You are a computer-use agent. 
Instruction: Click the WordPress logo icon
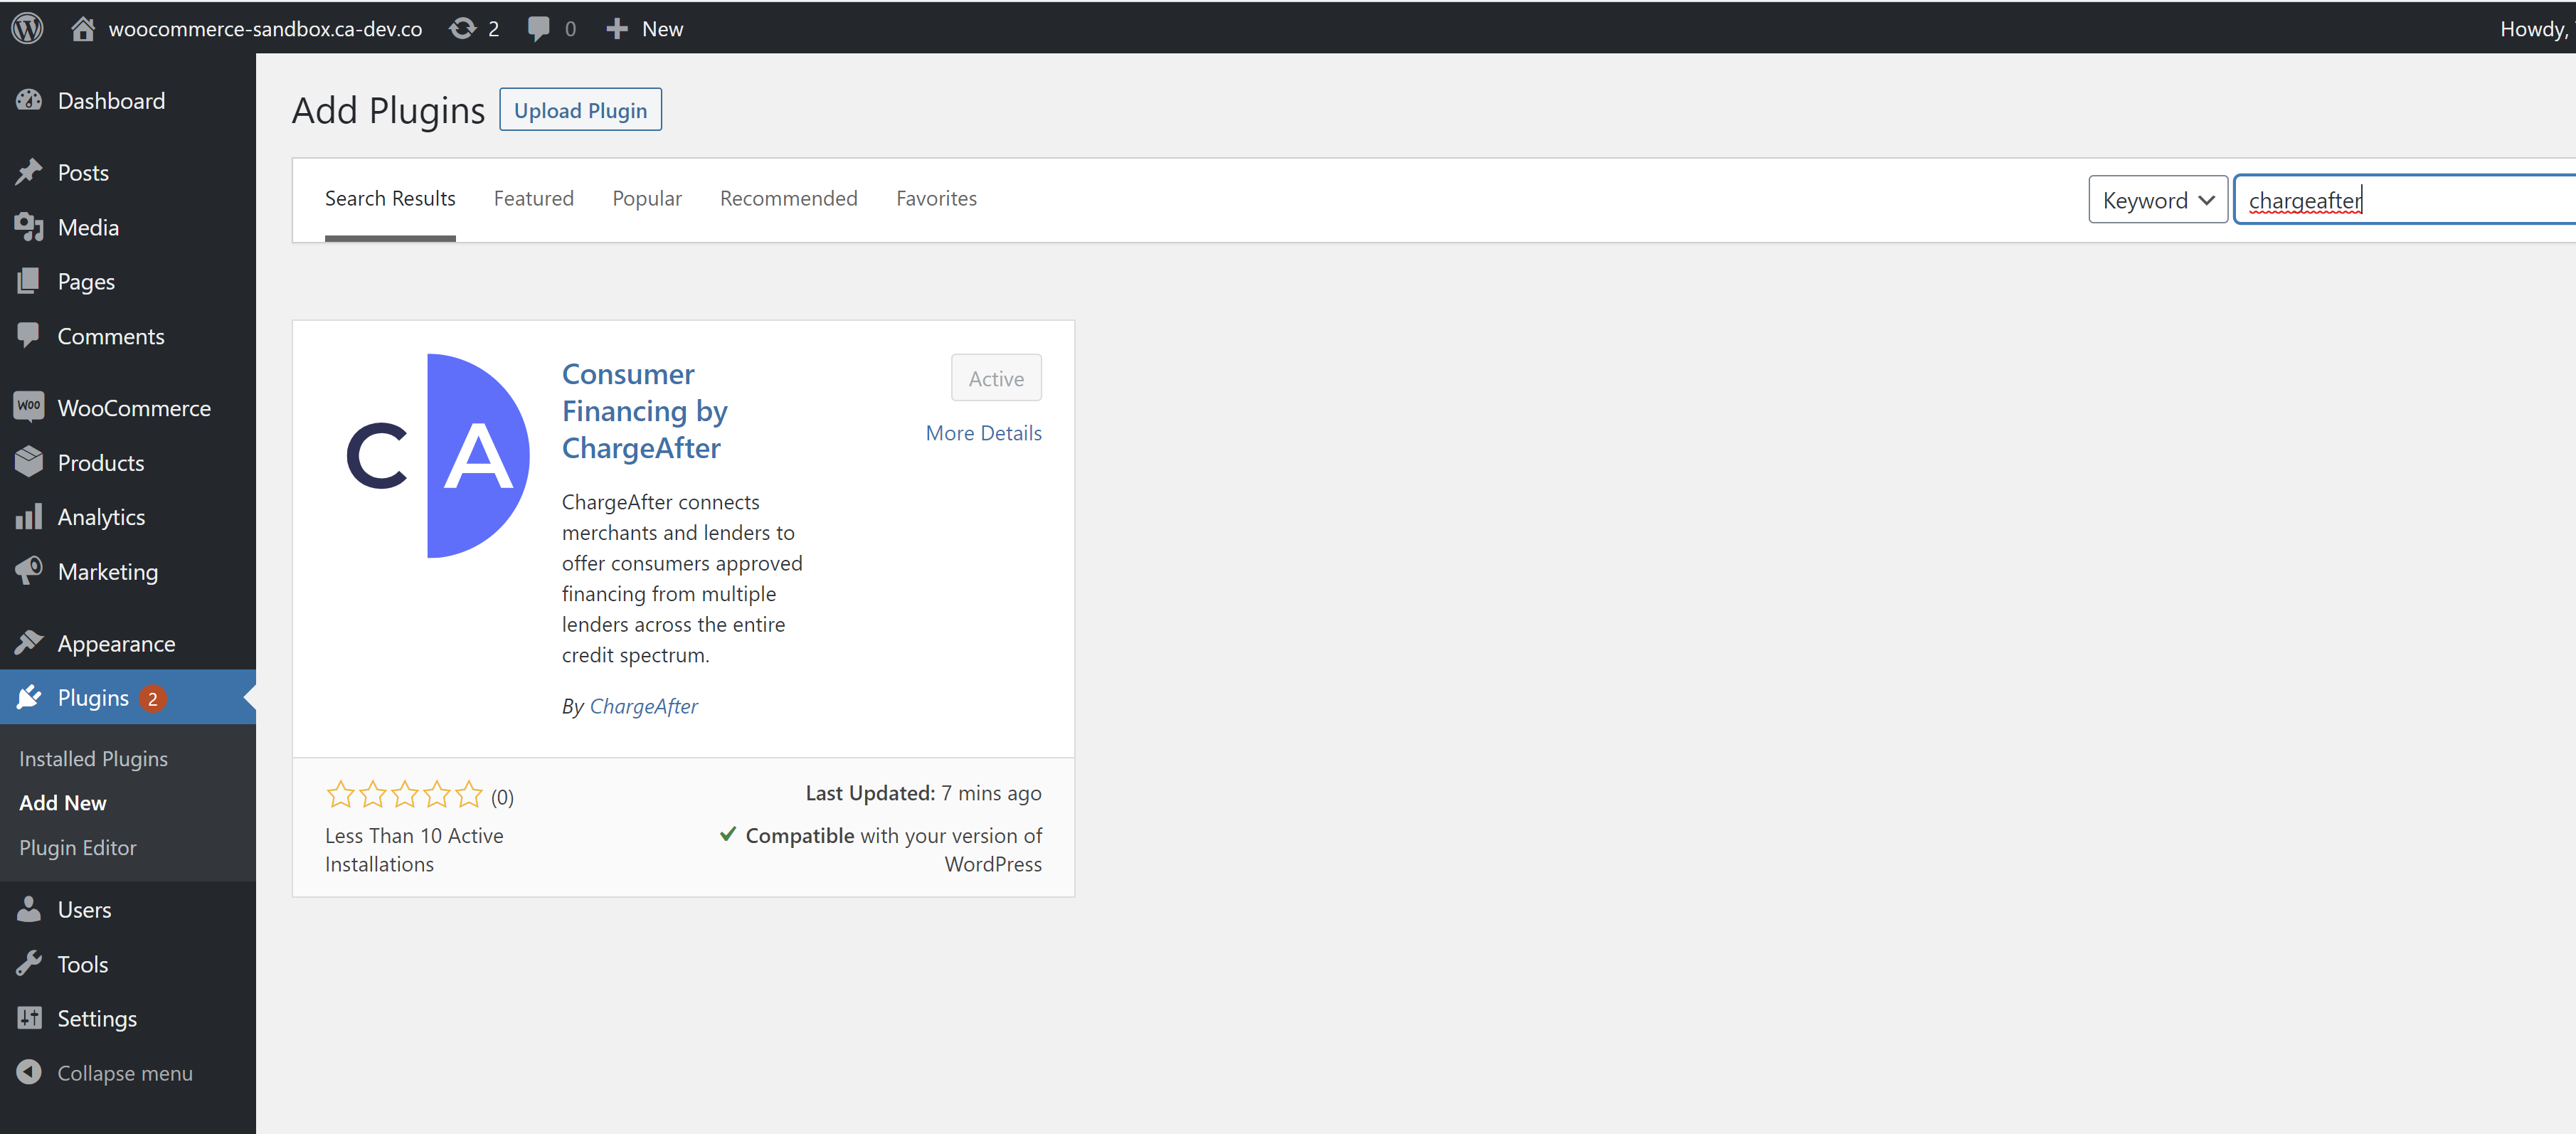(x=27, y=28)
